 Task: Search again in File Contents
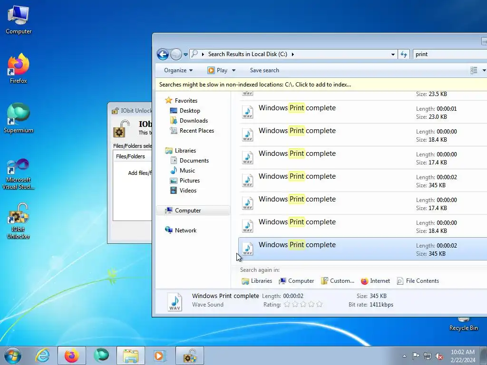pyautogui.click(x=418, y=281)
